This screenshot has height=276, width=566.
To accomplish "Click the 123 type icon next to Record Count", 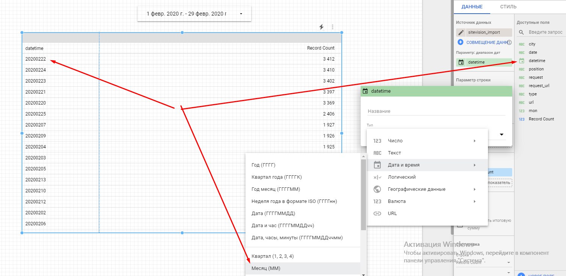I will coord(522,119).
